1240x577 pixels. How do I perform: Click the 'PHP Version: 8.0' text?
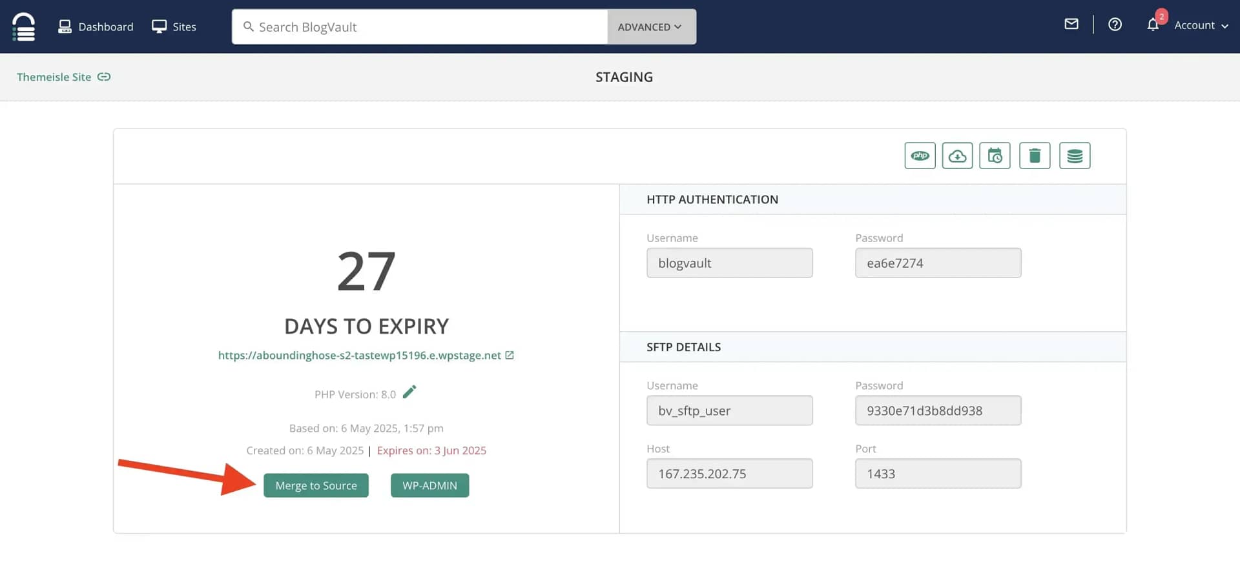pyautogui.click(x=355, y=394)
